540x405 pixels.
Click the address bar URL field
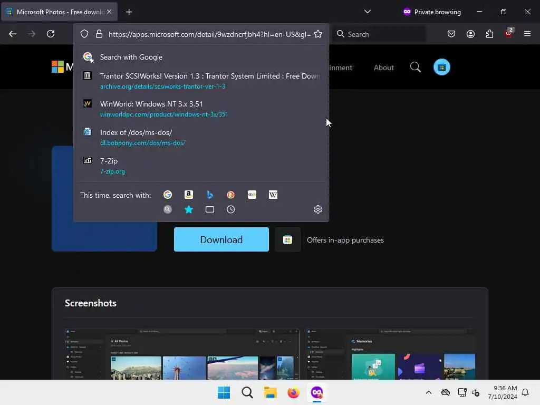209,34
